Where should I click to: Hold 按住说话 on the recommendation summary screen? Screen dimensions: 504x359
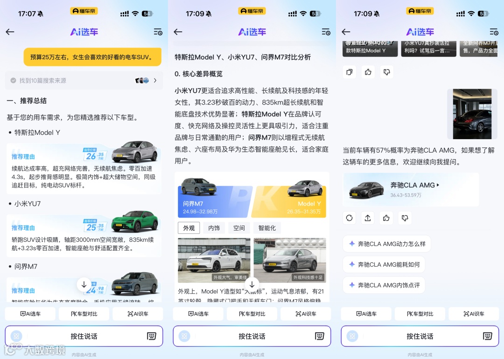click(84, 336)
